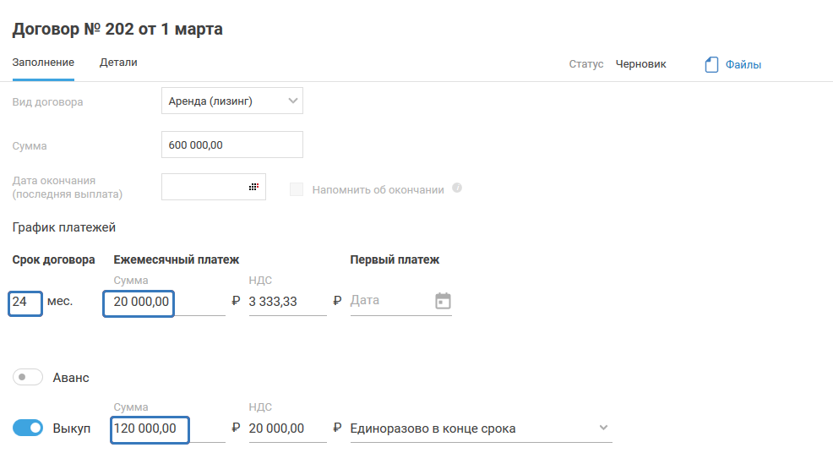Open the date picker in Дата окончания
This screenshot has width=833, height=453.
tap(253, 187)
